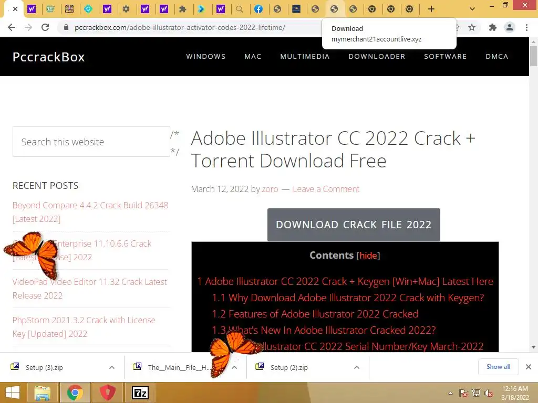Hide the Contents table via hide link
The height and width of the screenshot is (403, 538).
368,256
